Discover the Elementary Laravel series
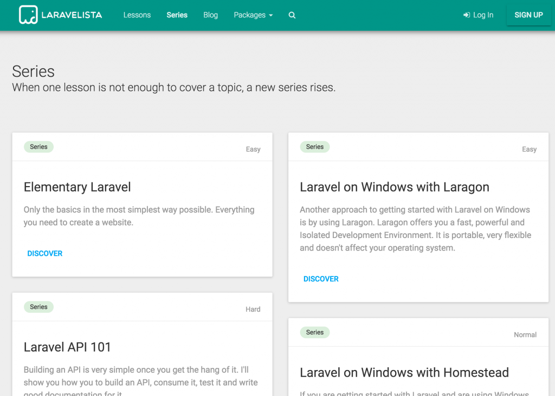 (x=45, y=253)
